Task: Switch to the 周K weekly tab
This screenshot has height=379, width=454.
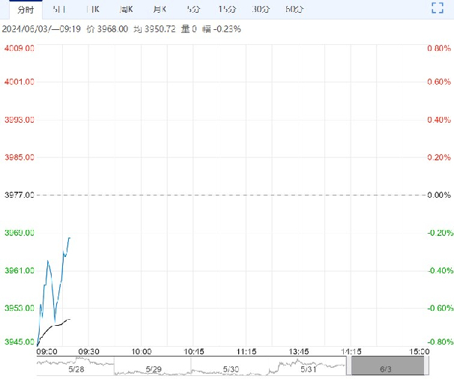Action: coord(126,9)
